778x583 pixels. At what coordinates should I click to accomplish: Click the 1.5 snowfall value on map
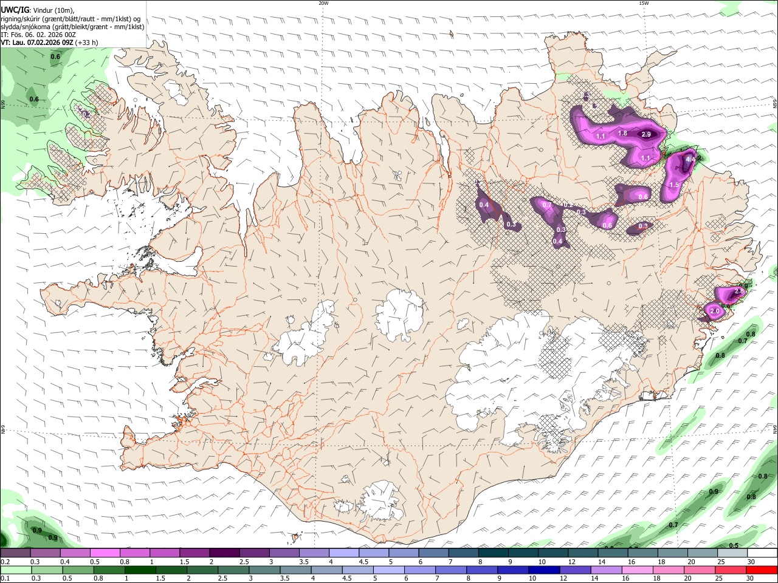tap(674, 185)
